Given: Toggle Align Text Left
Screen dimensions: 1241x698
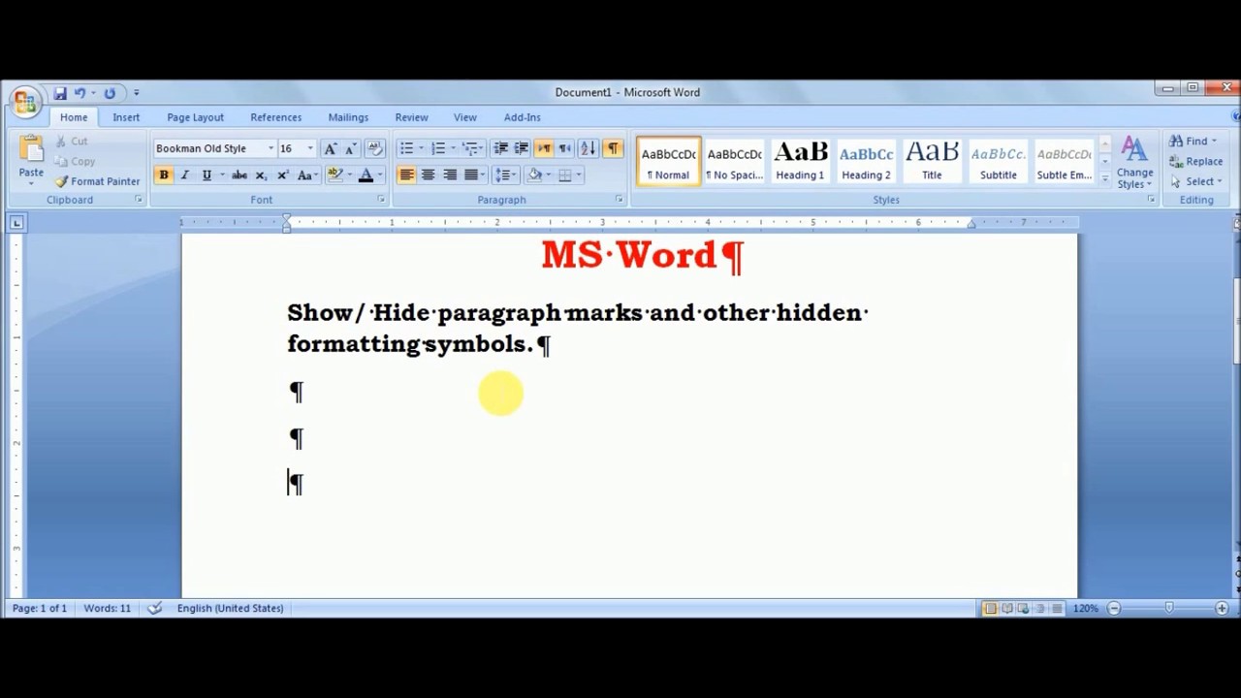Looking at the screenshot, I should tap(406, 175).
